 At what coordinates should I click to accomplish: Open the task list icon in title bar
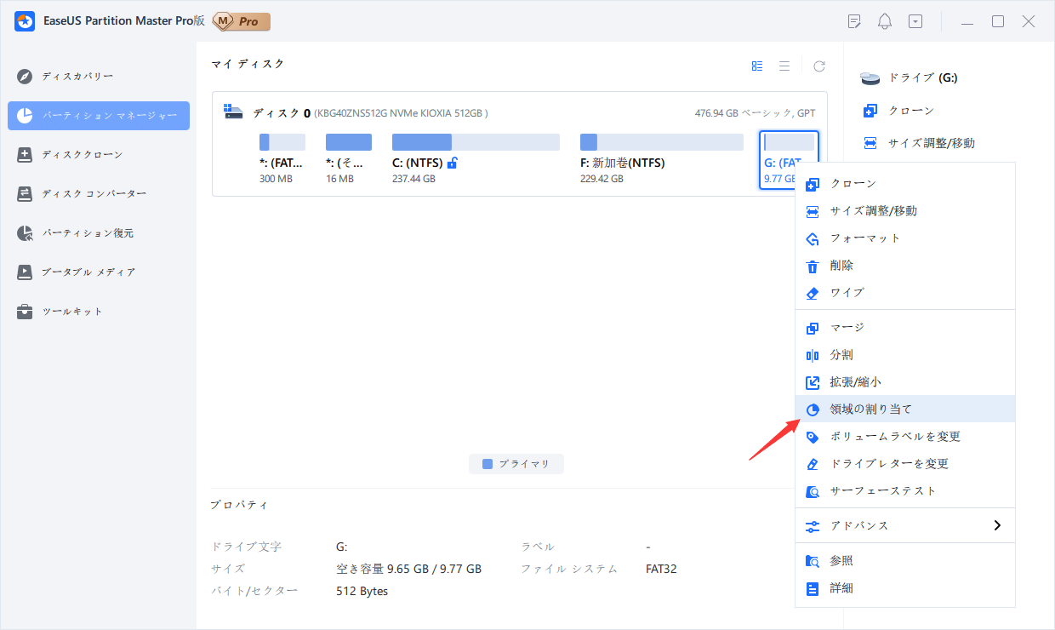pyautogui.click(x=855, y=21)
